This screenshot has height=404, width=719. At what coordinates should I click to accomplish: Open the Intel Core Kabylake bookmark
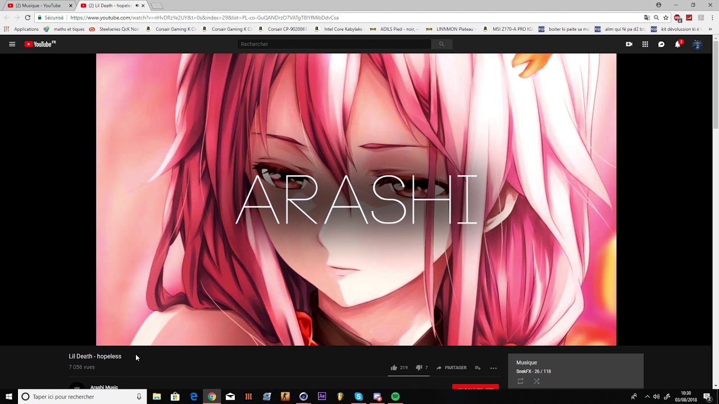click(x=339, y=29)
